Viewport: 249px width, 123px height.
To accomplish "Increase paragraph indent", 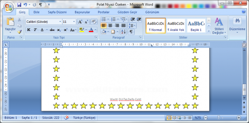I will coord(139,19).
